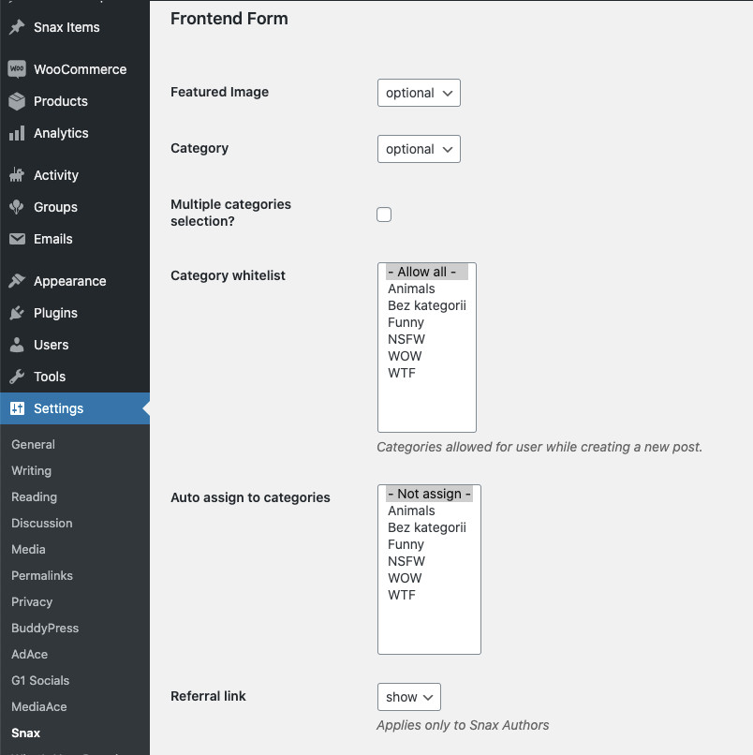
Task: Click the Products box icon
Action: tap(17, 101)
